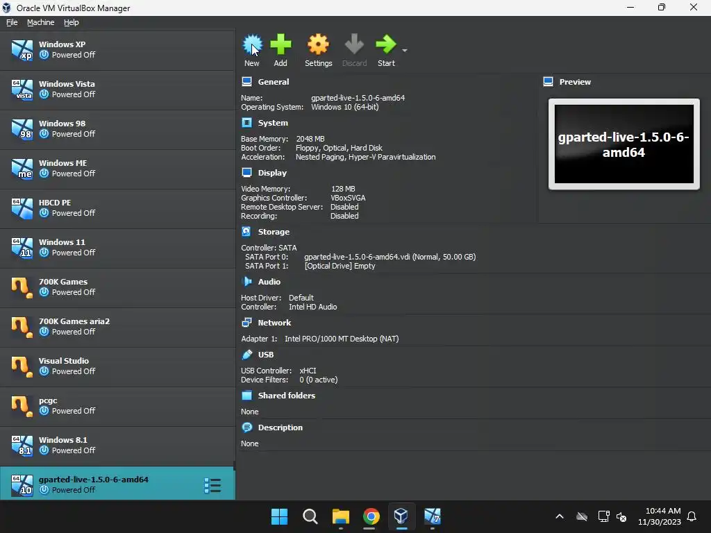Click the '[Optical Drive] Empty' storage entry
The image size is (711, 533).
coord(340,266)
